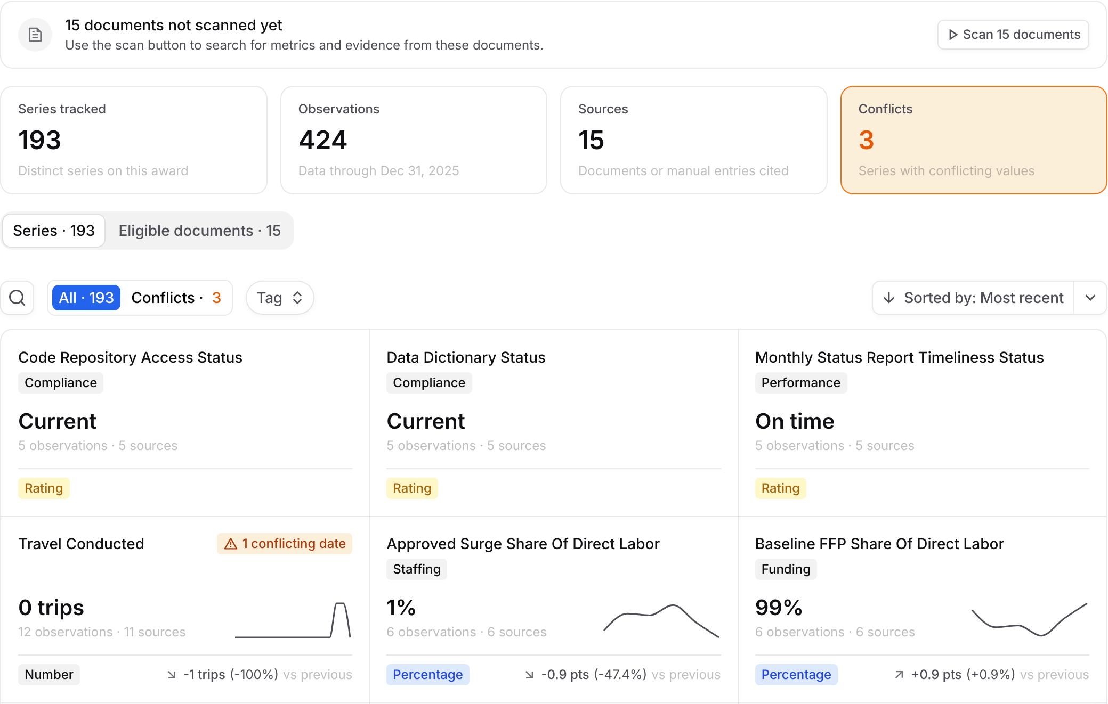
Task: Open Approved Surge Share Of Direct Labor
Action: click(554, 610)
